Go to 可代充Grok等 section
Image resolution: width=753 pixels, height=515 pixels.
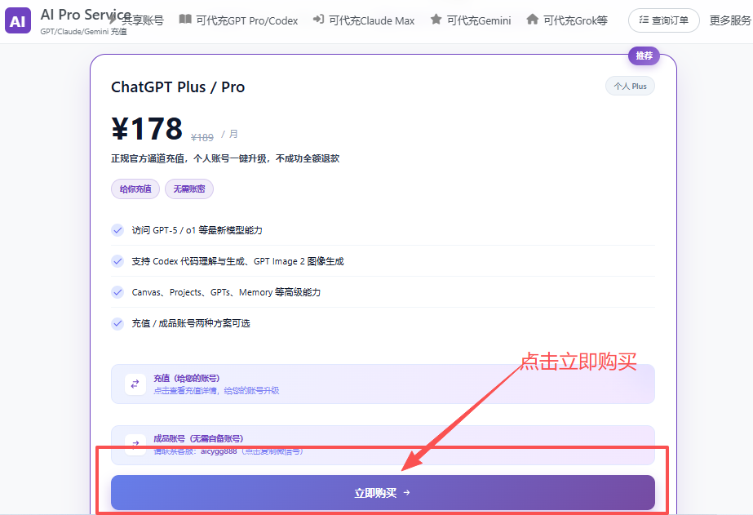point(575,20)
